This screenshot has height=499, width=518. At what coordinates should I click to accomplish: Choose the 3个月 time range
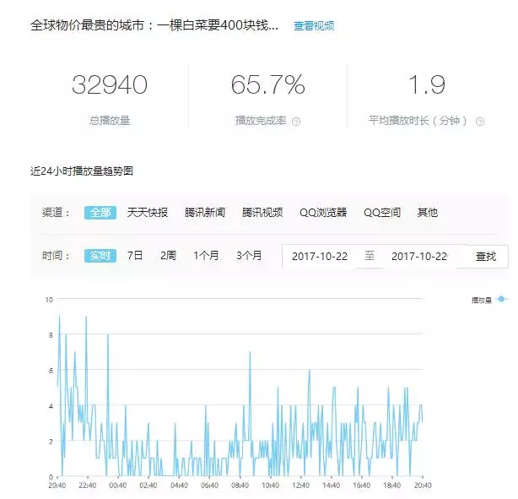point(249,256)
